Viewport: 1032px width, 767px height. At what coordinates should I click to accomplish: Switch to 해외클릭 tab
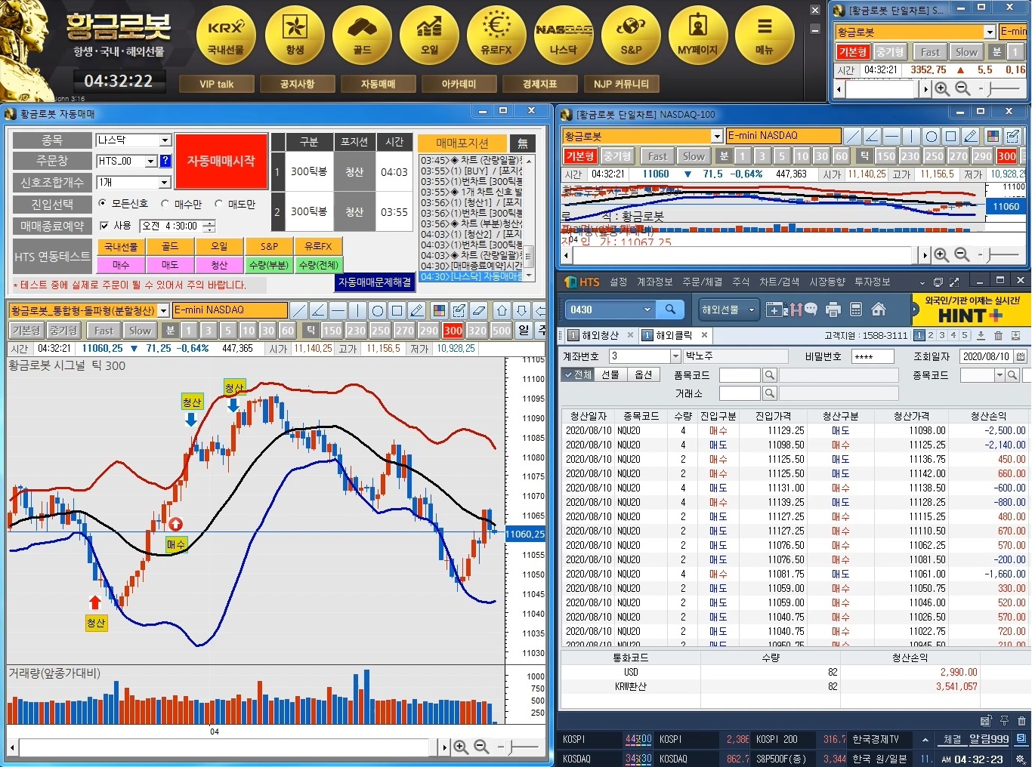click(673, 335)
